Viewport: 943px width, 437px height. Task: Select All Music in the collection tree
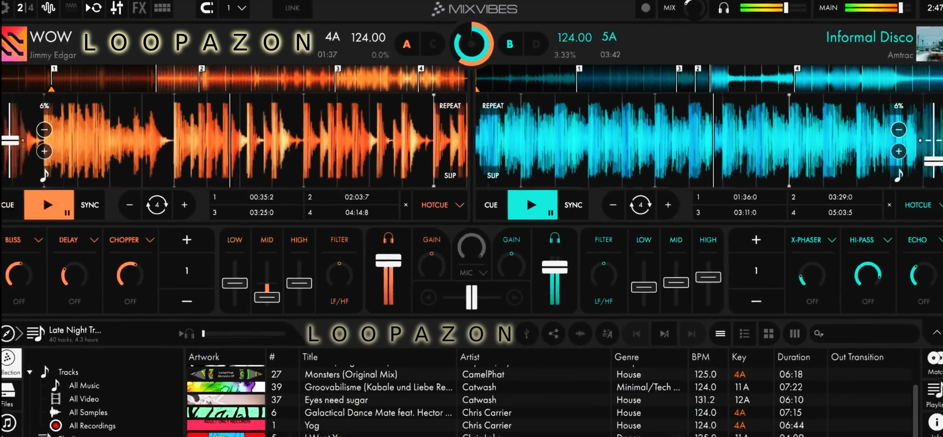coord(84,385)
